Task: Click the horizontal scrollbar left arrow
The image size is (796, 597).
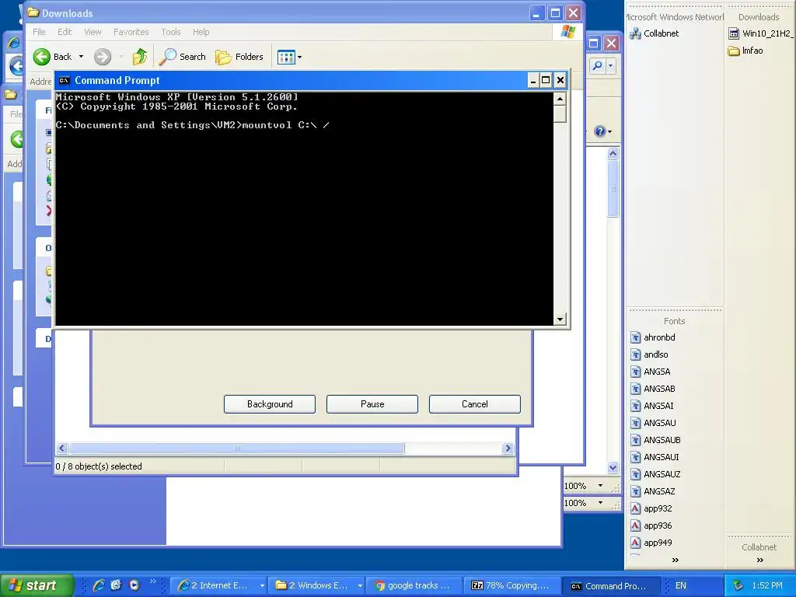Action: [62, 449]
